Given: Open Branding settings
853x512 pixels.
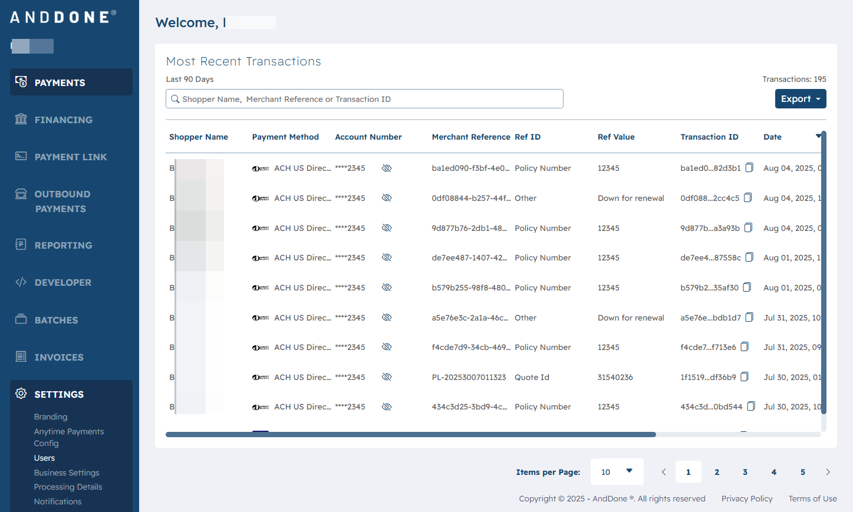Looking at the screenshot, I should [x=51, y=417].
